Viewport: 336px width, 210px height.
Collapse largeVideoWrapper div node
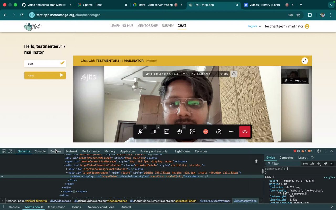[x=67, y=173]
